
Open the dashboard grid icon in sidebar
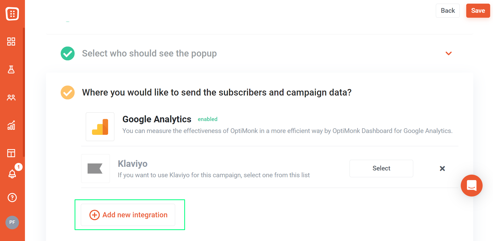[11, 41]
